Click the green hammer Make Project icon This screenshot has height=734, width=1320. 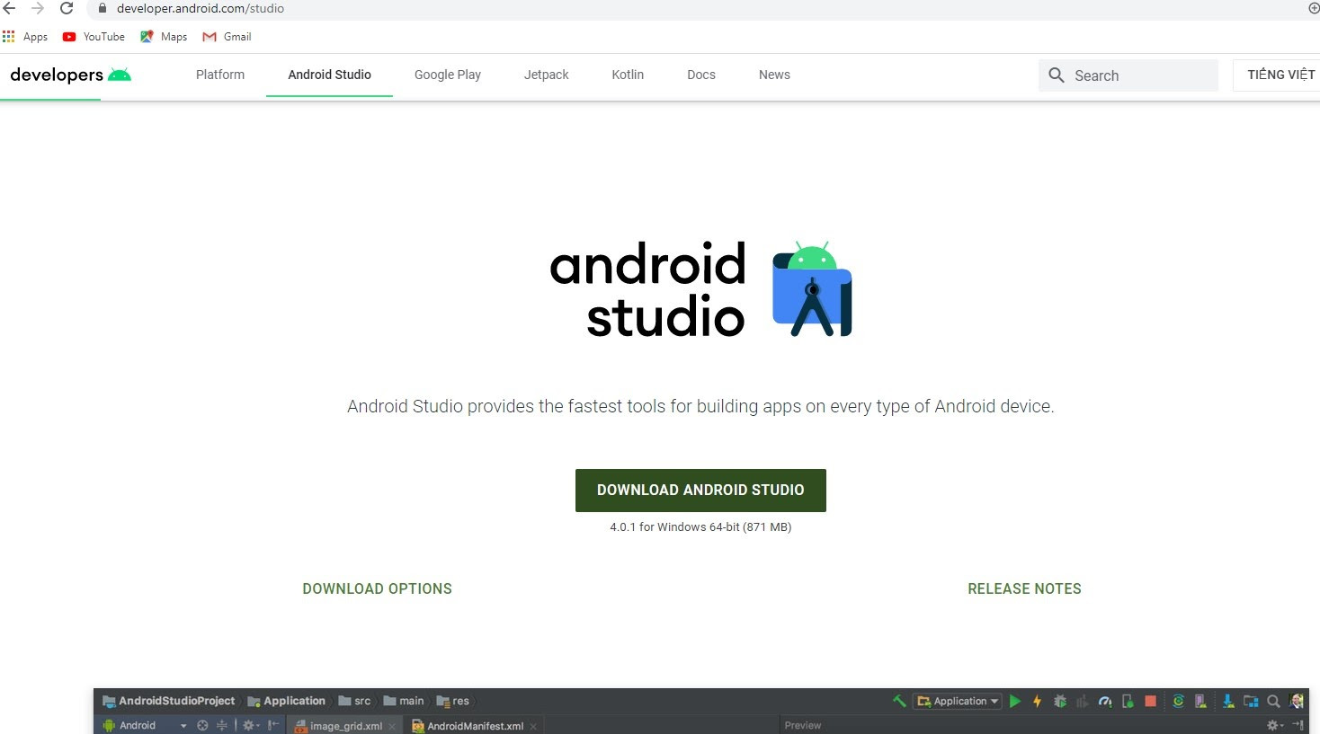coord(899,701)
